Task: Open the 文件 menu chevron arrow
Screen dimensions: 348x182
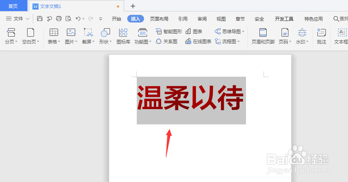Action: click(x=28, y=19)
